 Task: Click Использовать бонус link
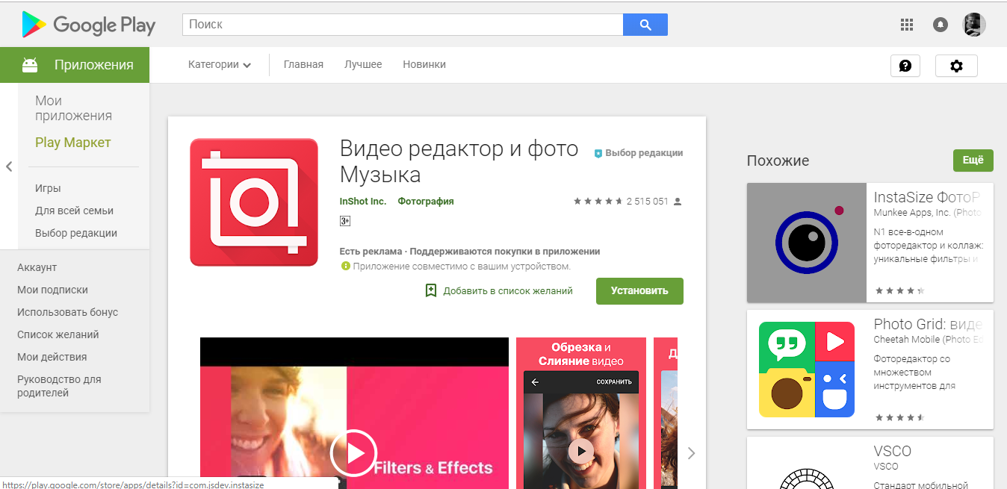click(67, 312)
